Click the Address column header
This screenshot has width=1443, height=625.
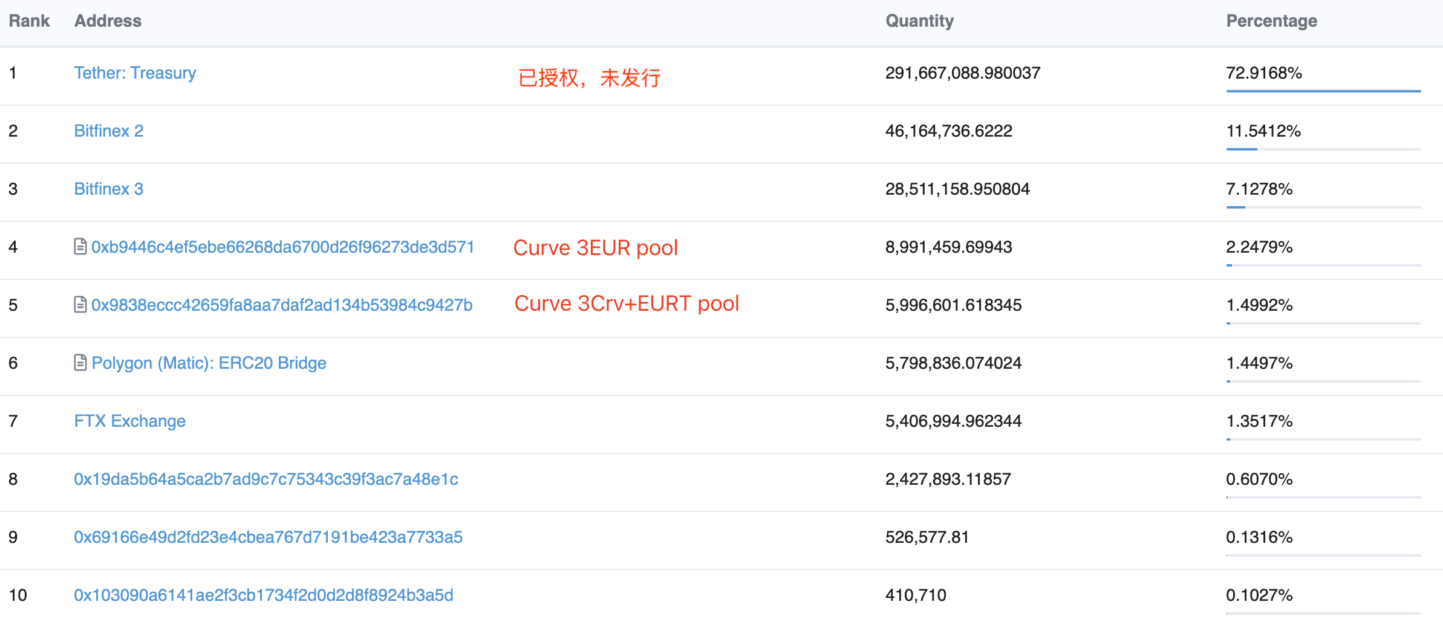click(x=108, y=21)
